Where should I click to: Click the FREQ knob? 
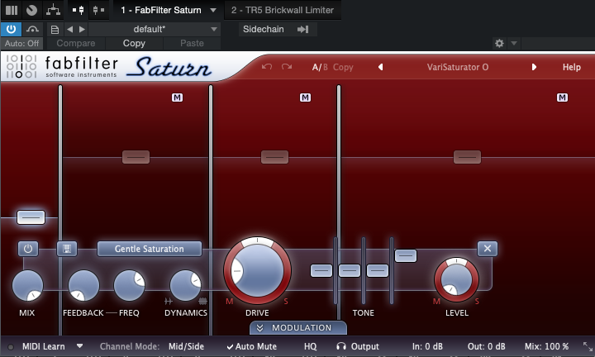point(130,285)
